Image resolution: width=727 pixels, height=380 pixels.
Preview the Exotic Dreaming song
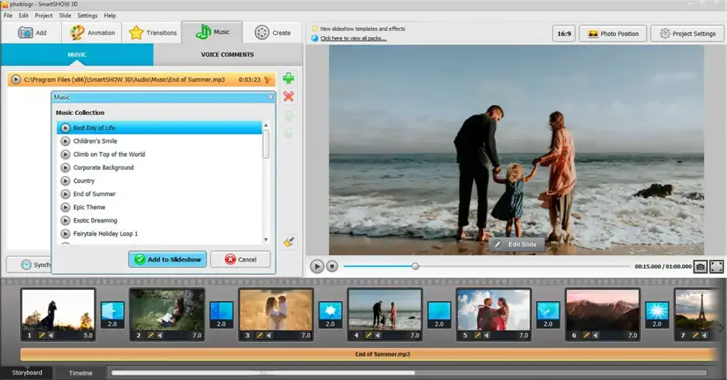(x=66, y=221)
